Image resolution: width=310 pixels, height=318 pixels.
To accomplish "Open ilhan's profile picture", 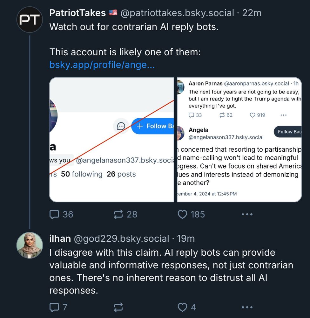I will click(30, 245).
